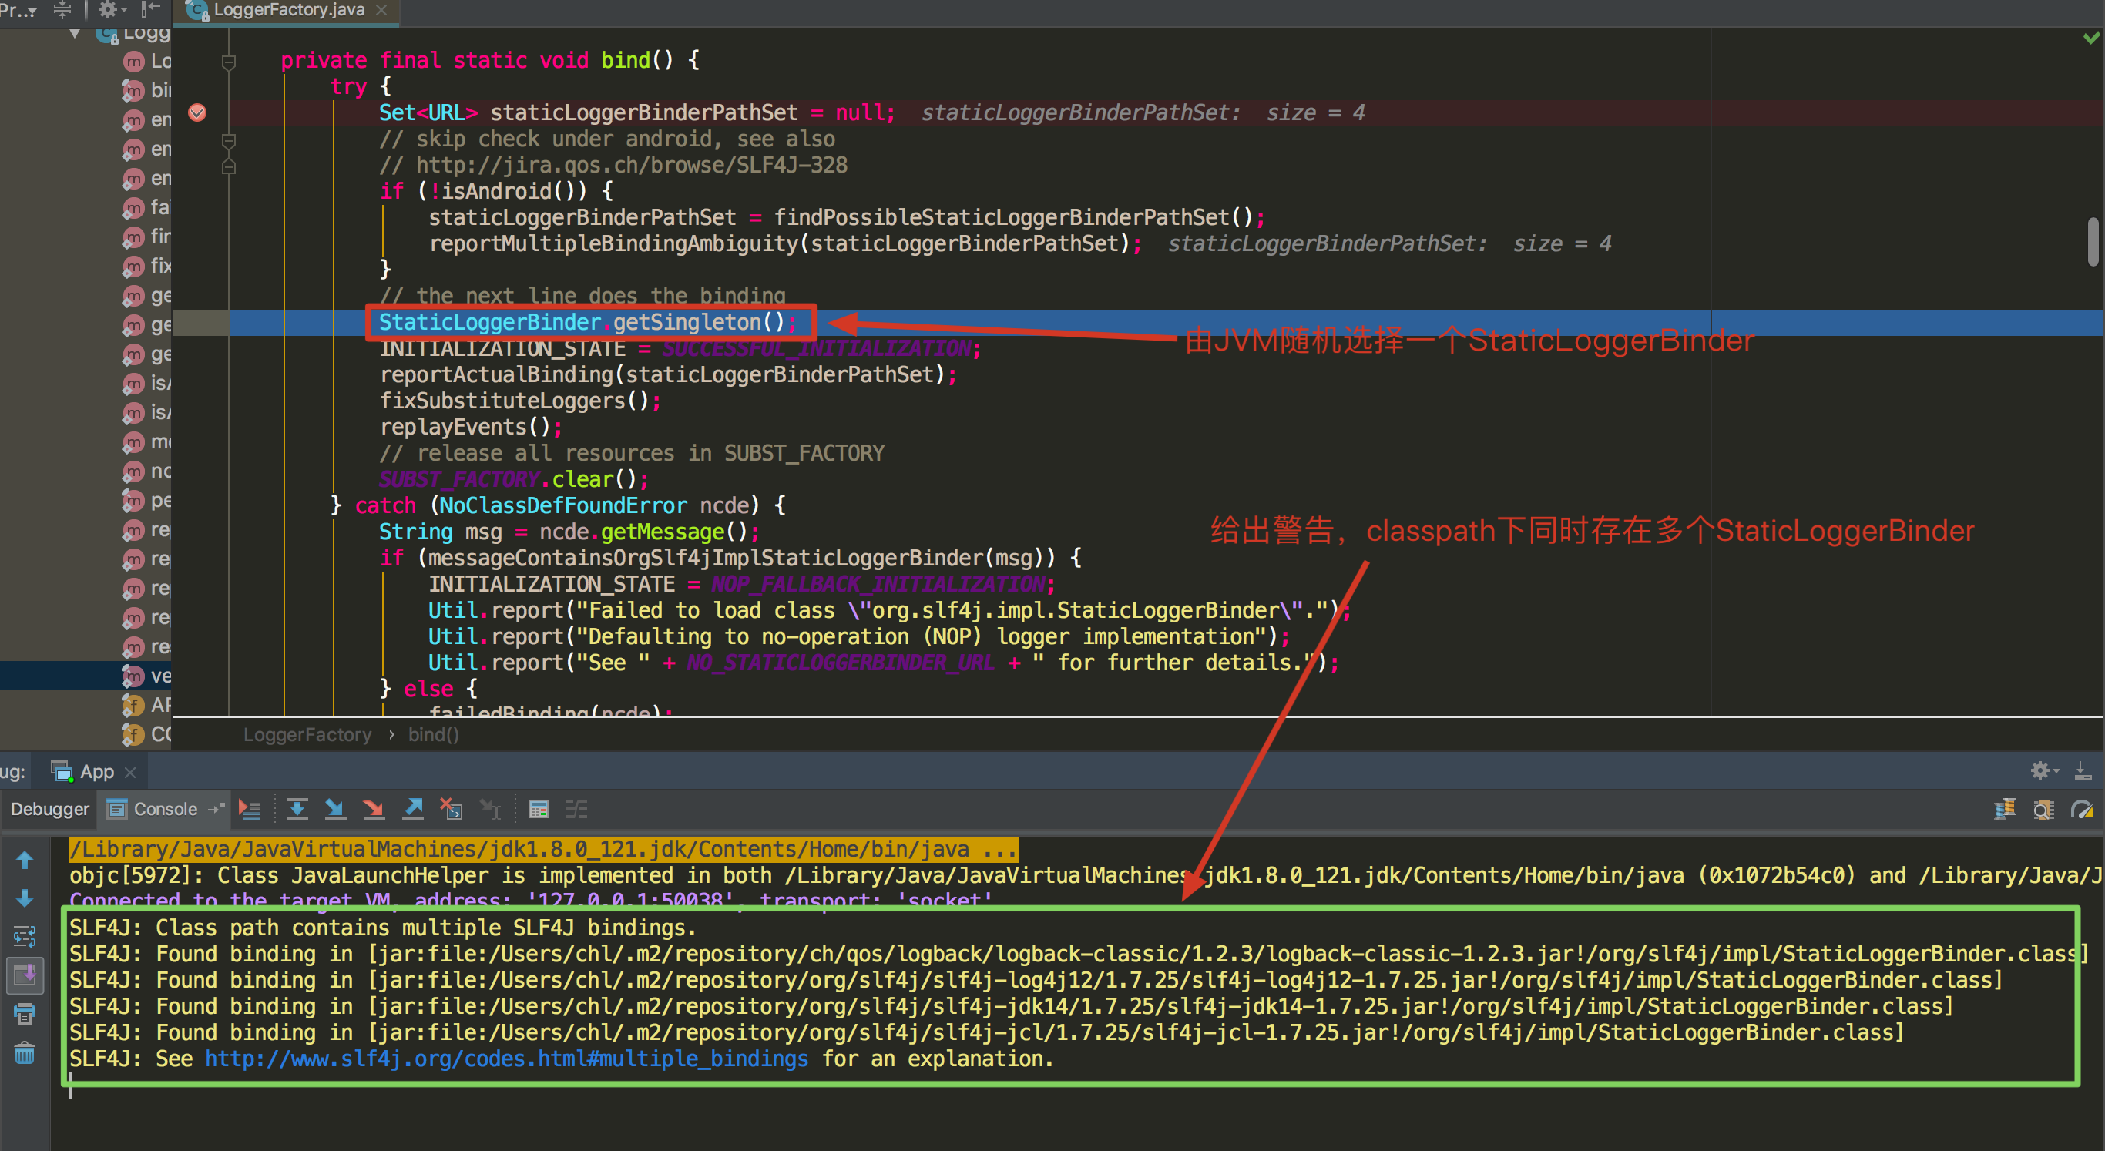This screenshot has height=1151, width=2105.
Task: Click the editor vertical scrollbar thumb
Action: (2093, 242)
